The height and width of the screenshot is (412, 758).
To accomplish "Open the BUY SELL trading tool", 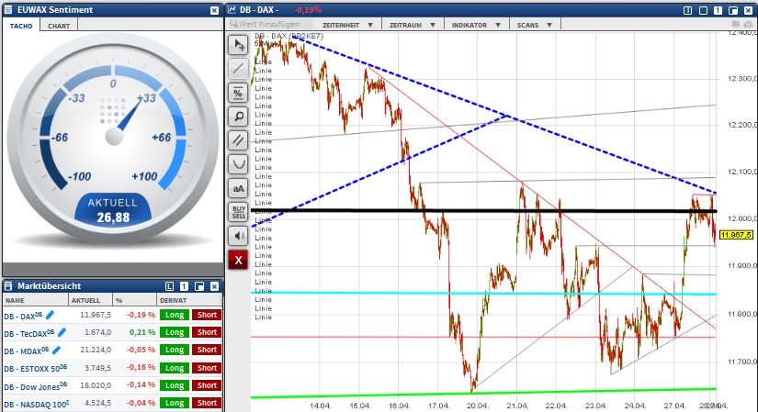I will (238, 212).
